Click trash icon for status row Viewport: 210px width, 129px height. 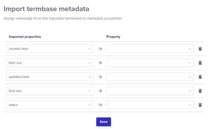click(200, 105)
